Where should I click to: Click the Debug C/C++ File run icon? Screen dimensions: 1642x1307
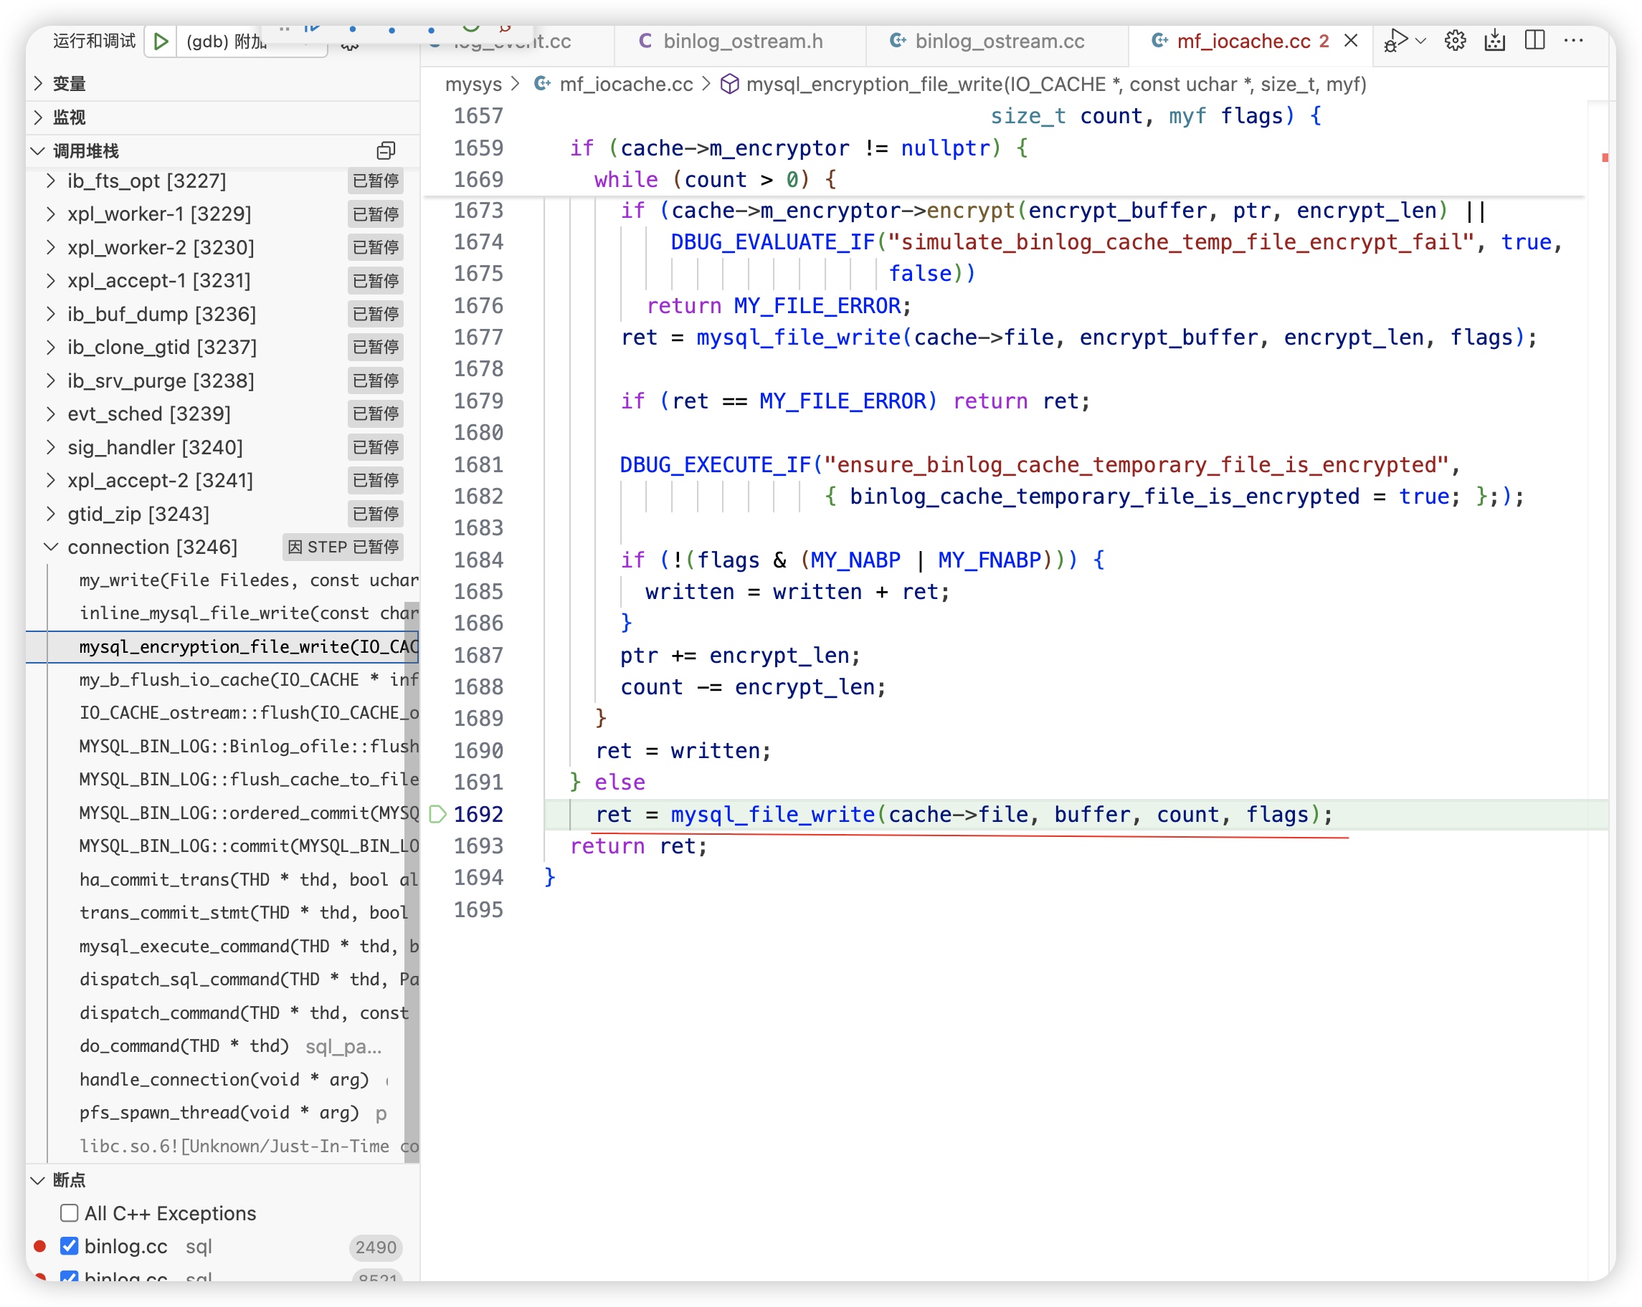[x=1395, y=41]
